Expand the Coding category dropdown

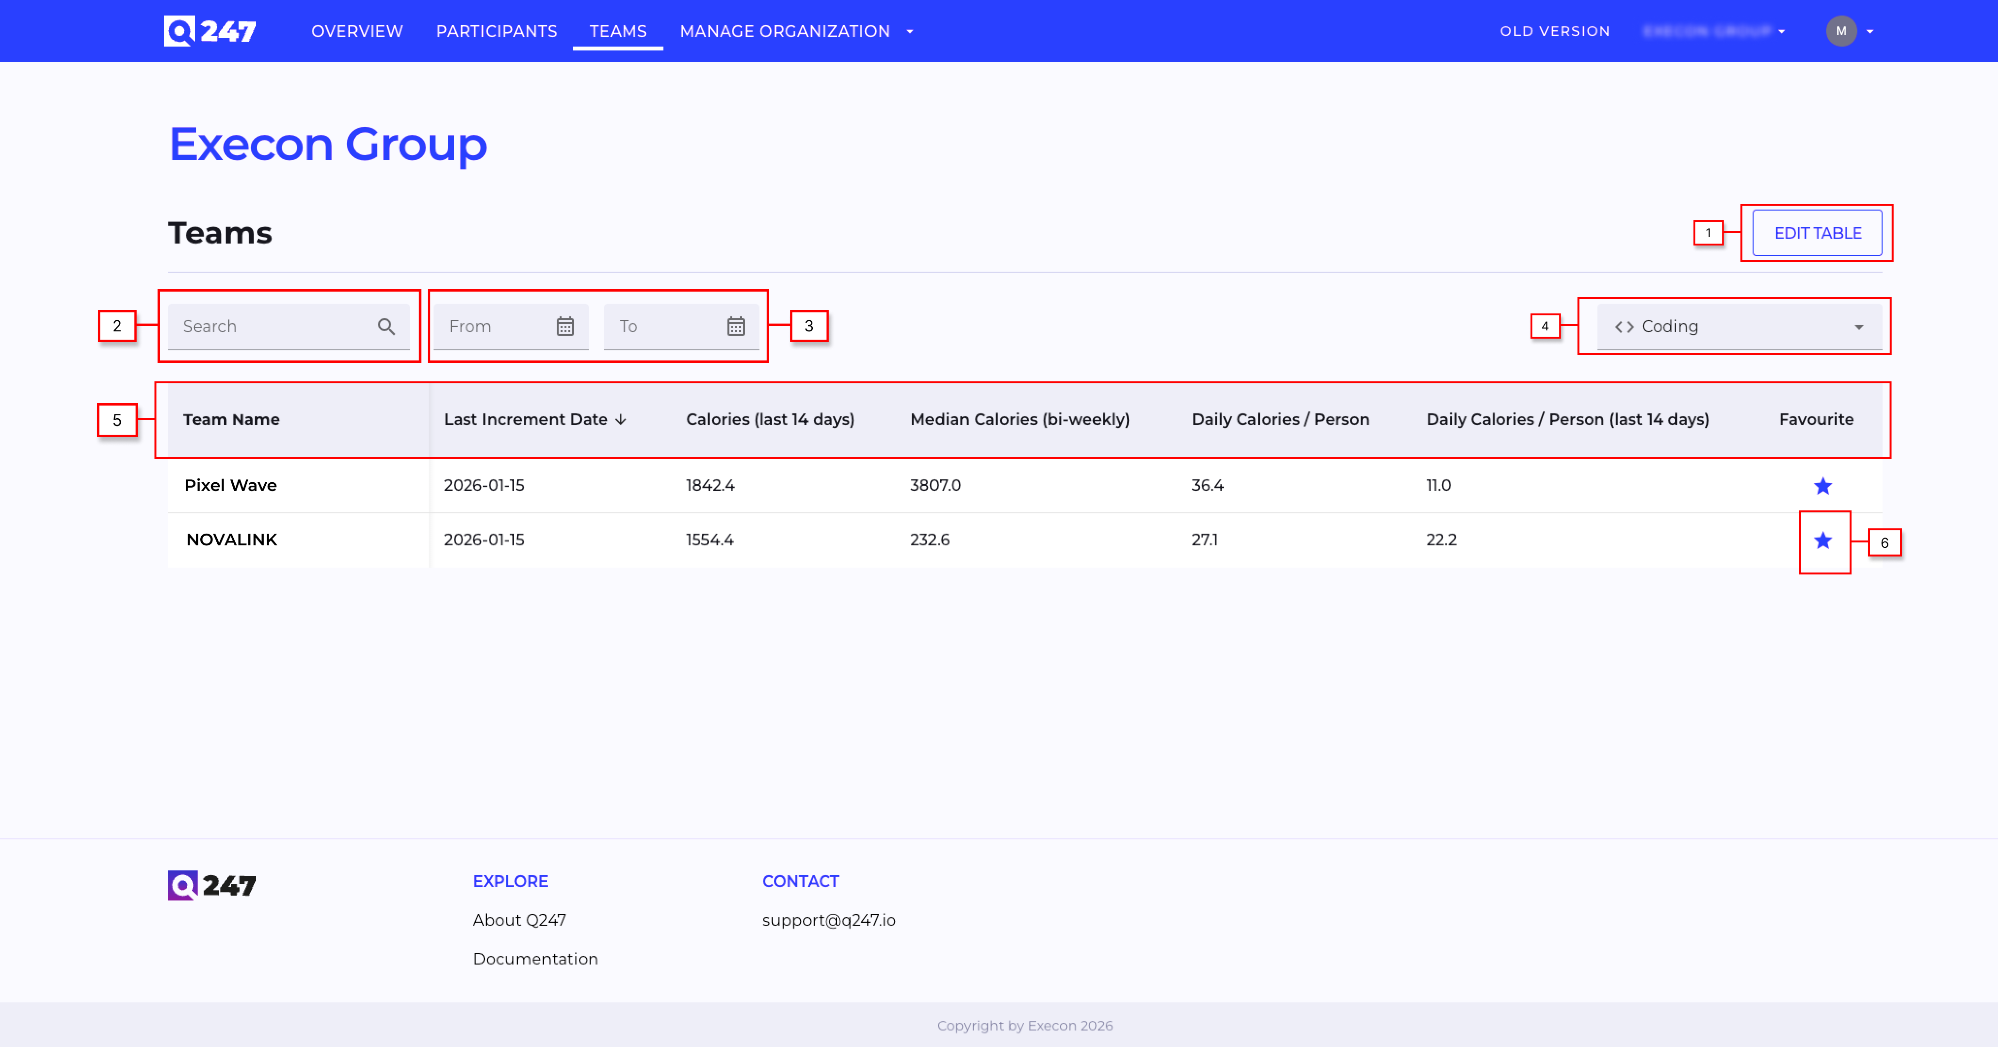(1859, 327)
